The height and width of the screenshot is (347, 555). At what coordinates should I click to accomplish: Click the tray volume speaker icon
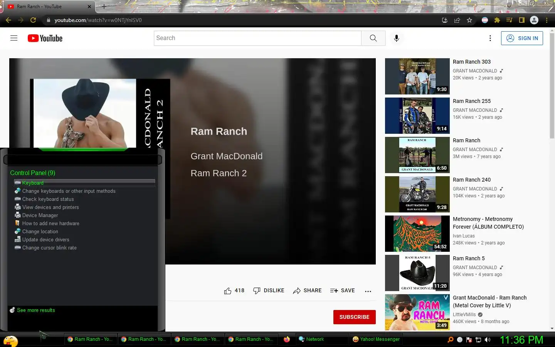pos(488,340)
